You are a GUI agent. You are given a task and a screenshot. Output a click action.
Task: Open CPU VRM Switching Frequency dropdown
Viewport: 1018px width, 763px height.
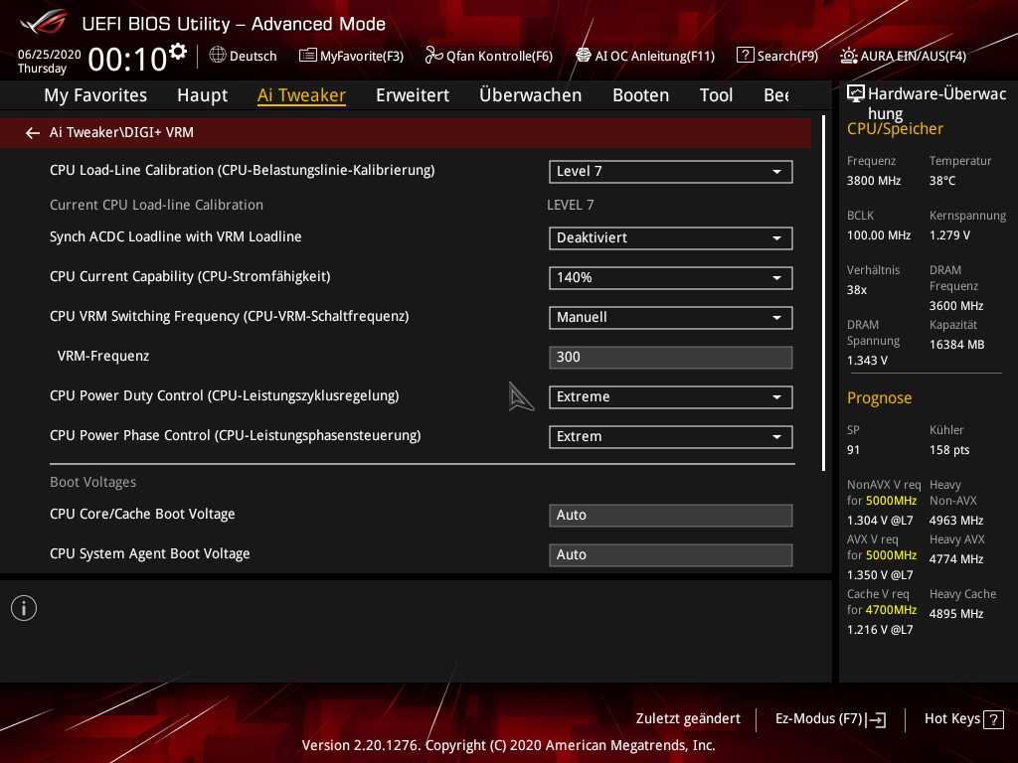[x=671, y=318]
